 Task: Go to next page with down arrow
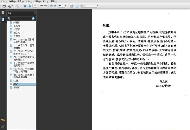point(29,6)
